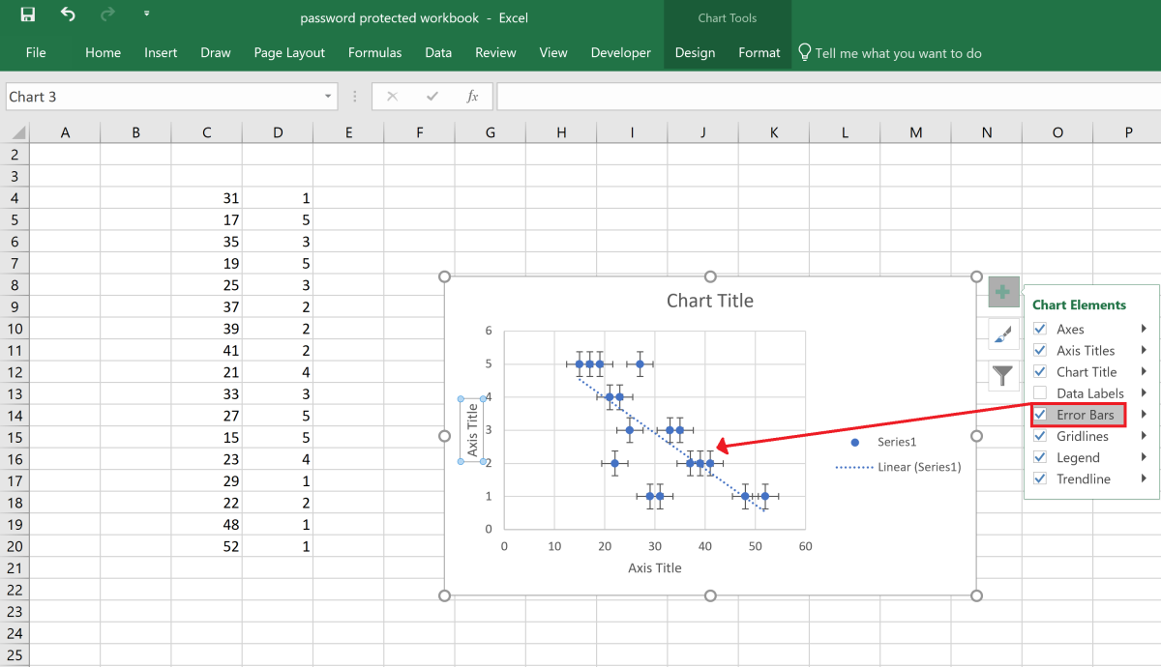
Task: Click the Tell me lightbulb icon
Action: (x=804, y=52)
